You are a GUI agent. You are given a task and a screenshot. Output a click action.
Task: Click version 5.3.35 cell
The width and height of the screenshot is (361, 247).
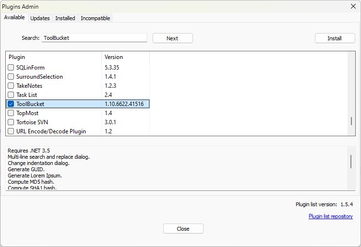112,67
